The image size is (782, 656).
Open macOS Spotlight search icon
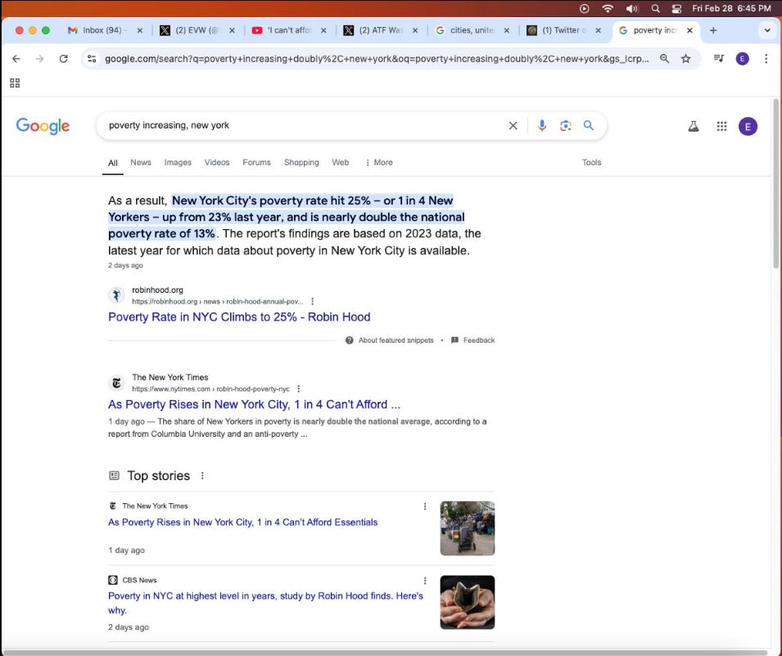tap(655, 8)
